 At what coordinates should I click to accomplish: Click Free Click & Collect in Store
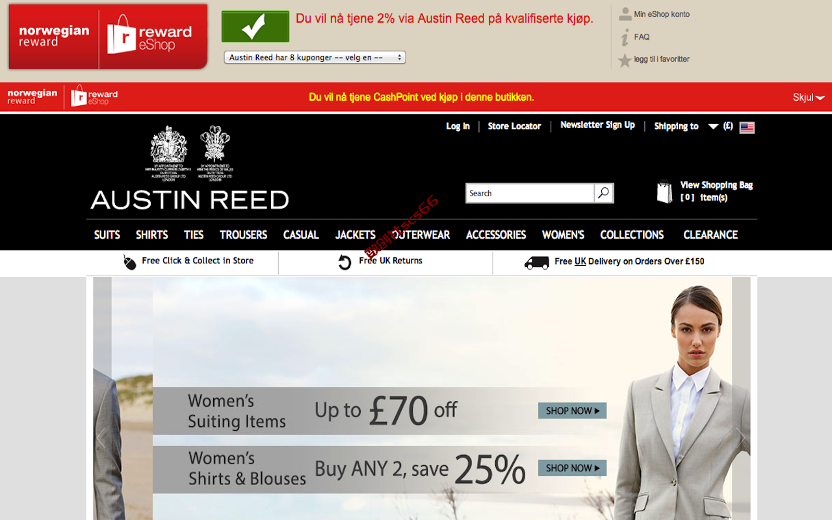click(x=198, y=261)
